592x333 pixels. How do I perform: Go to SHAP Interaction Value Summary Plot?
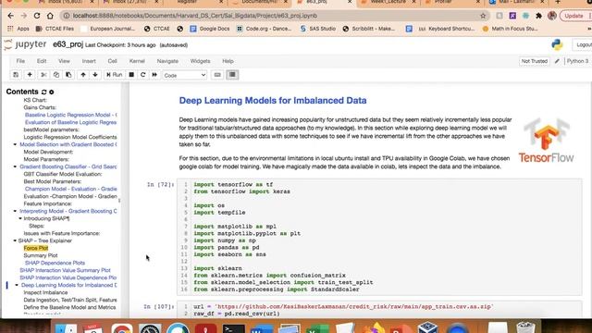[65, 270]
